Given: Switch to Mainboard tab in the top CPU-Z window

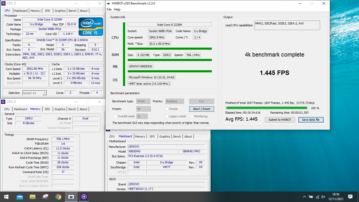Looking at the screenshot, I should click(21, 11).
